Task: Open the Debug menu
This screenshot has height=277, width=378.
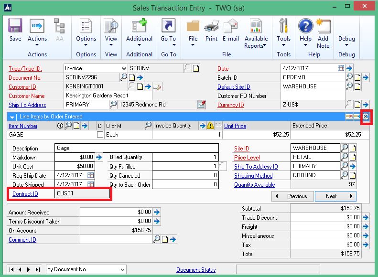Action: [x=346, y=41]
